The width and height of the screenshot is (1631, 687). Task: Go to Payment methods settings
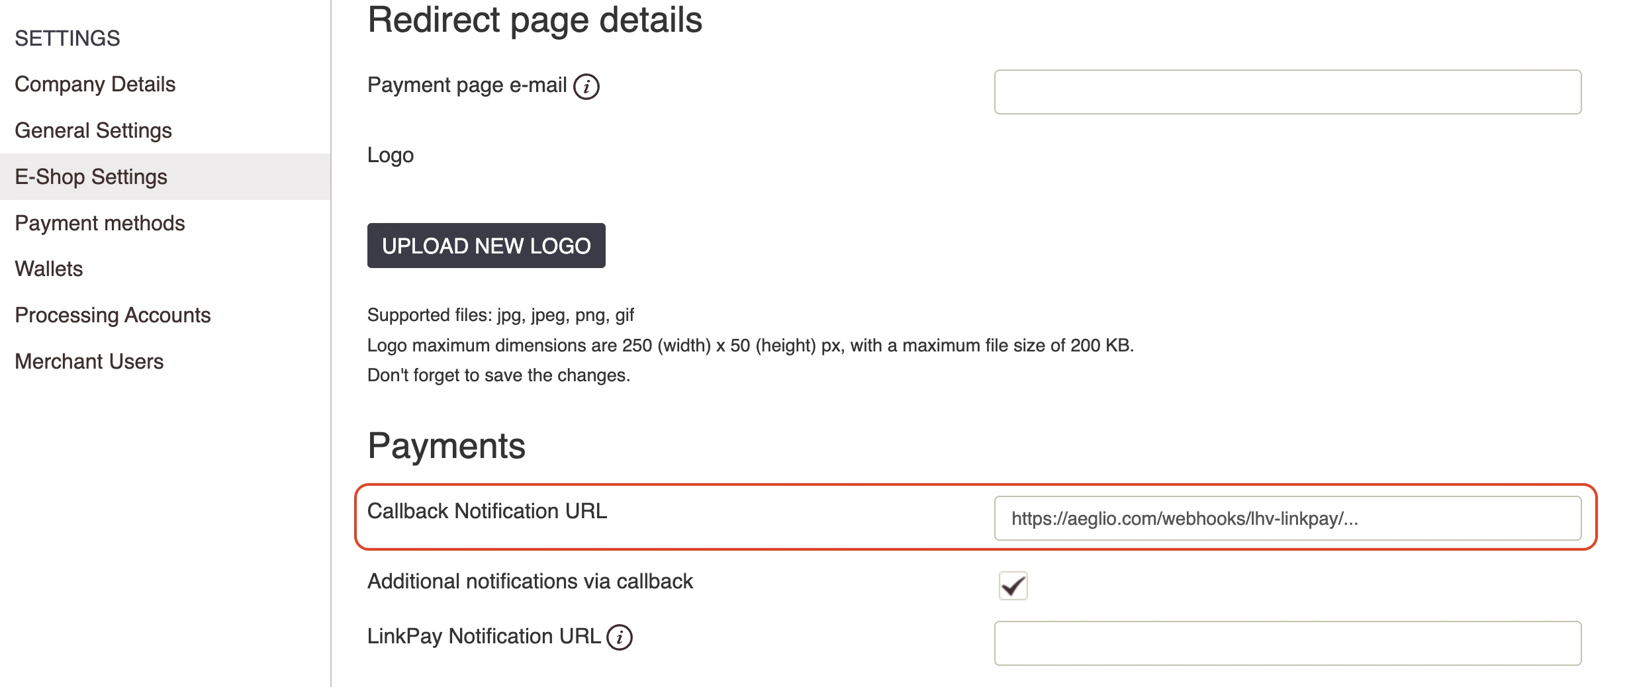(100, 223)
